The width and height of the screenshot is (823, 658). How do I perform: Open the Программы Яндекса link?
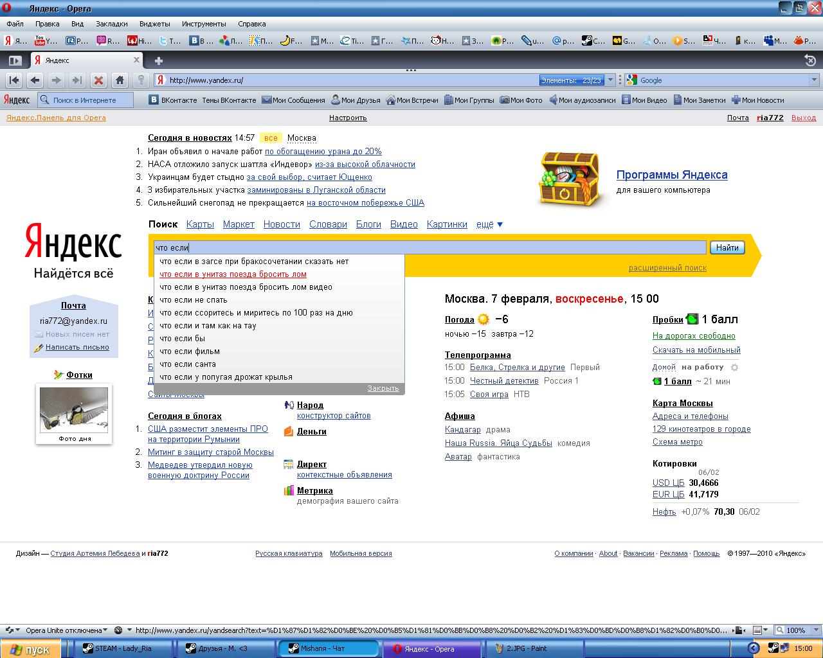click(x=672, y=175)
